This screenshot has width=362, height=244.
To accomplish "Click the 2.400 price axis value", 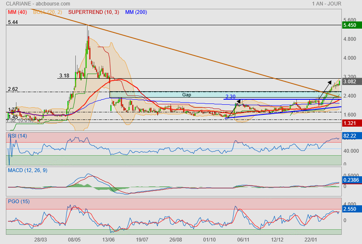I will 350,96.
